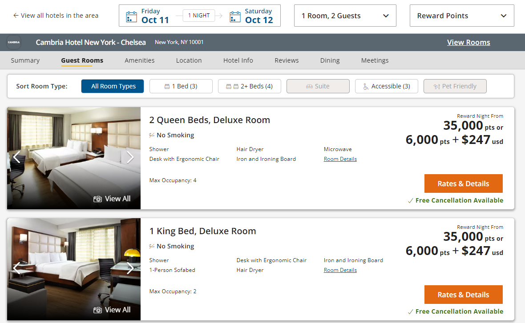This screenshot has height=323, width=525.
Task: Click the calendar icon next to Saturday Oct 12
Action: [x=235, y=16]
